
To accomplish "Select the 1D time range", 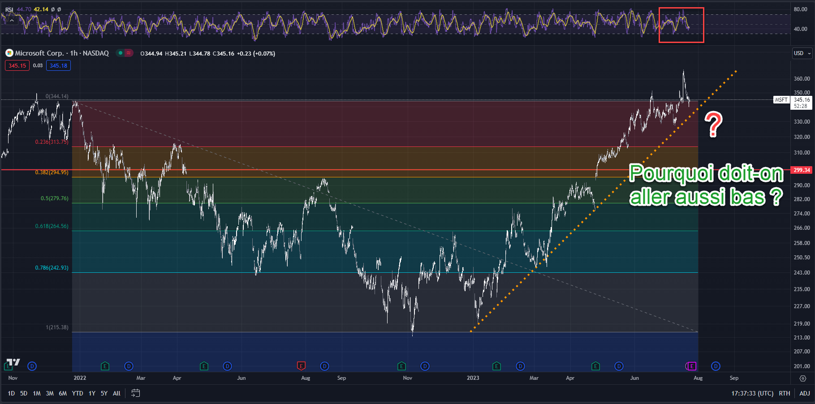I will pos(11,393).
